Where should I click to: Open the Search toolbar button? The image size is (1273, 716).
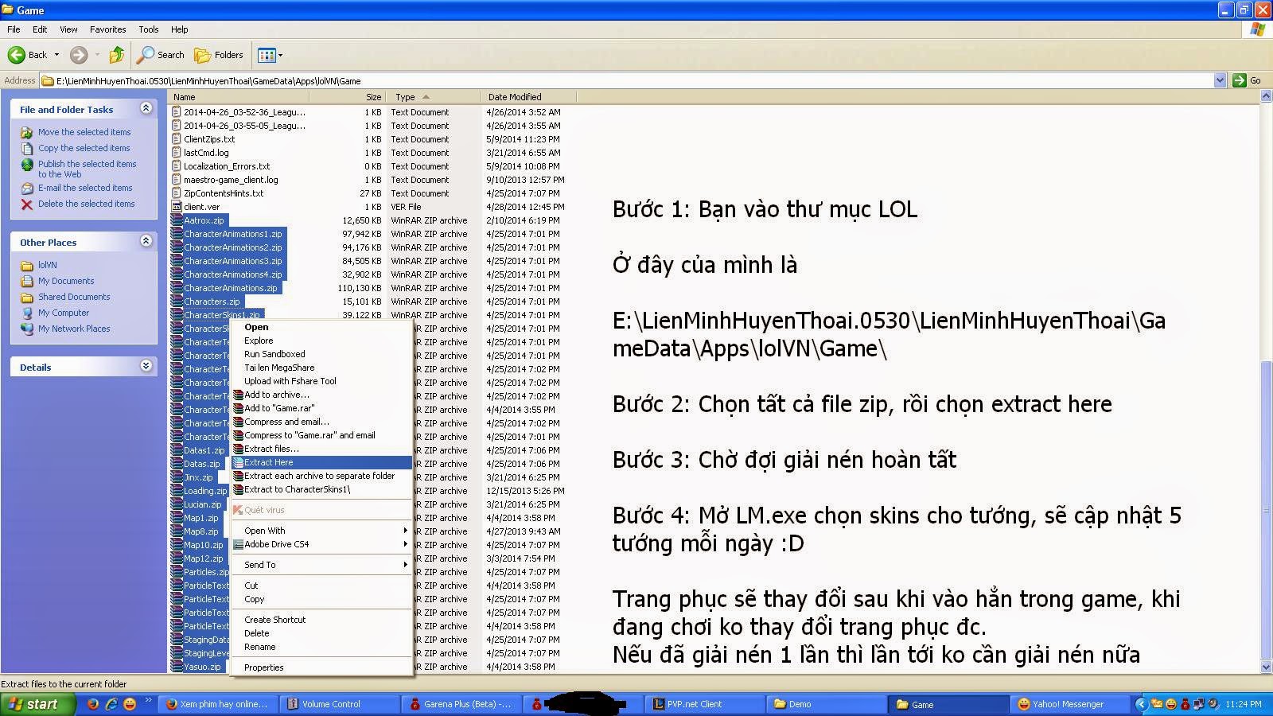pos(161,55)
